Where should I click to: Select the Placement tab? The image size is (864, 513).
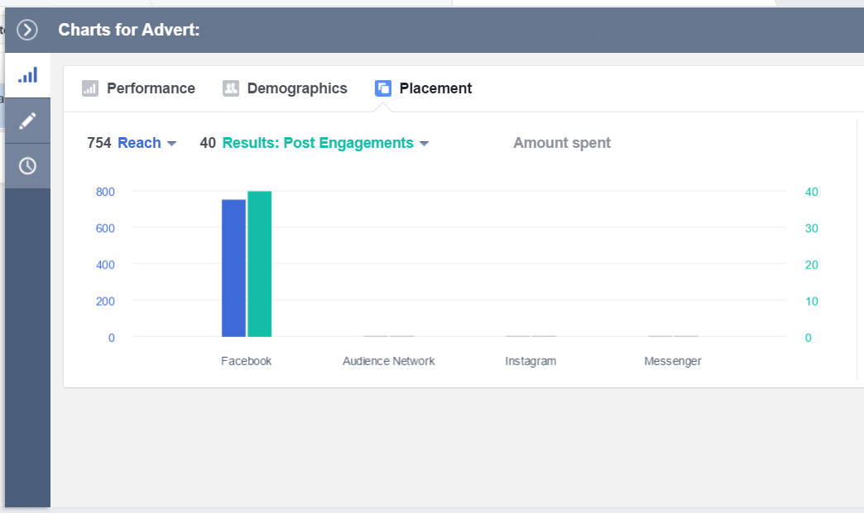[x=423, y=88]
